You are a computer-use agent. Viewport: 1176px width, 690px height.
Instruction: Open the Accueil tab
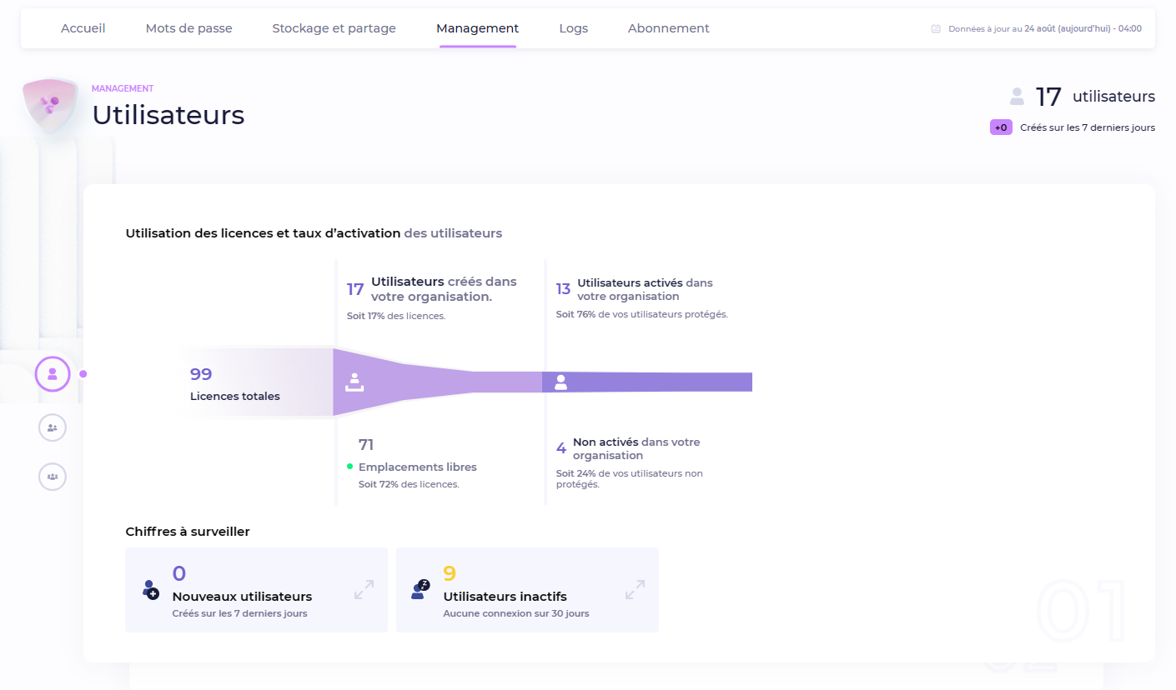tap(83, 28)
